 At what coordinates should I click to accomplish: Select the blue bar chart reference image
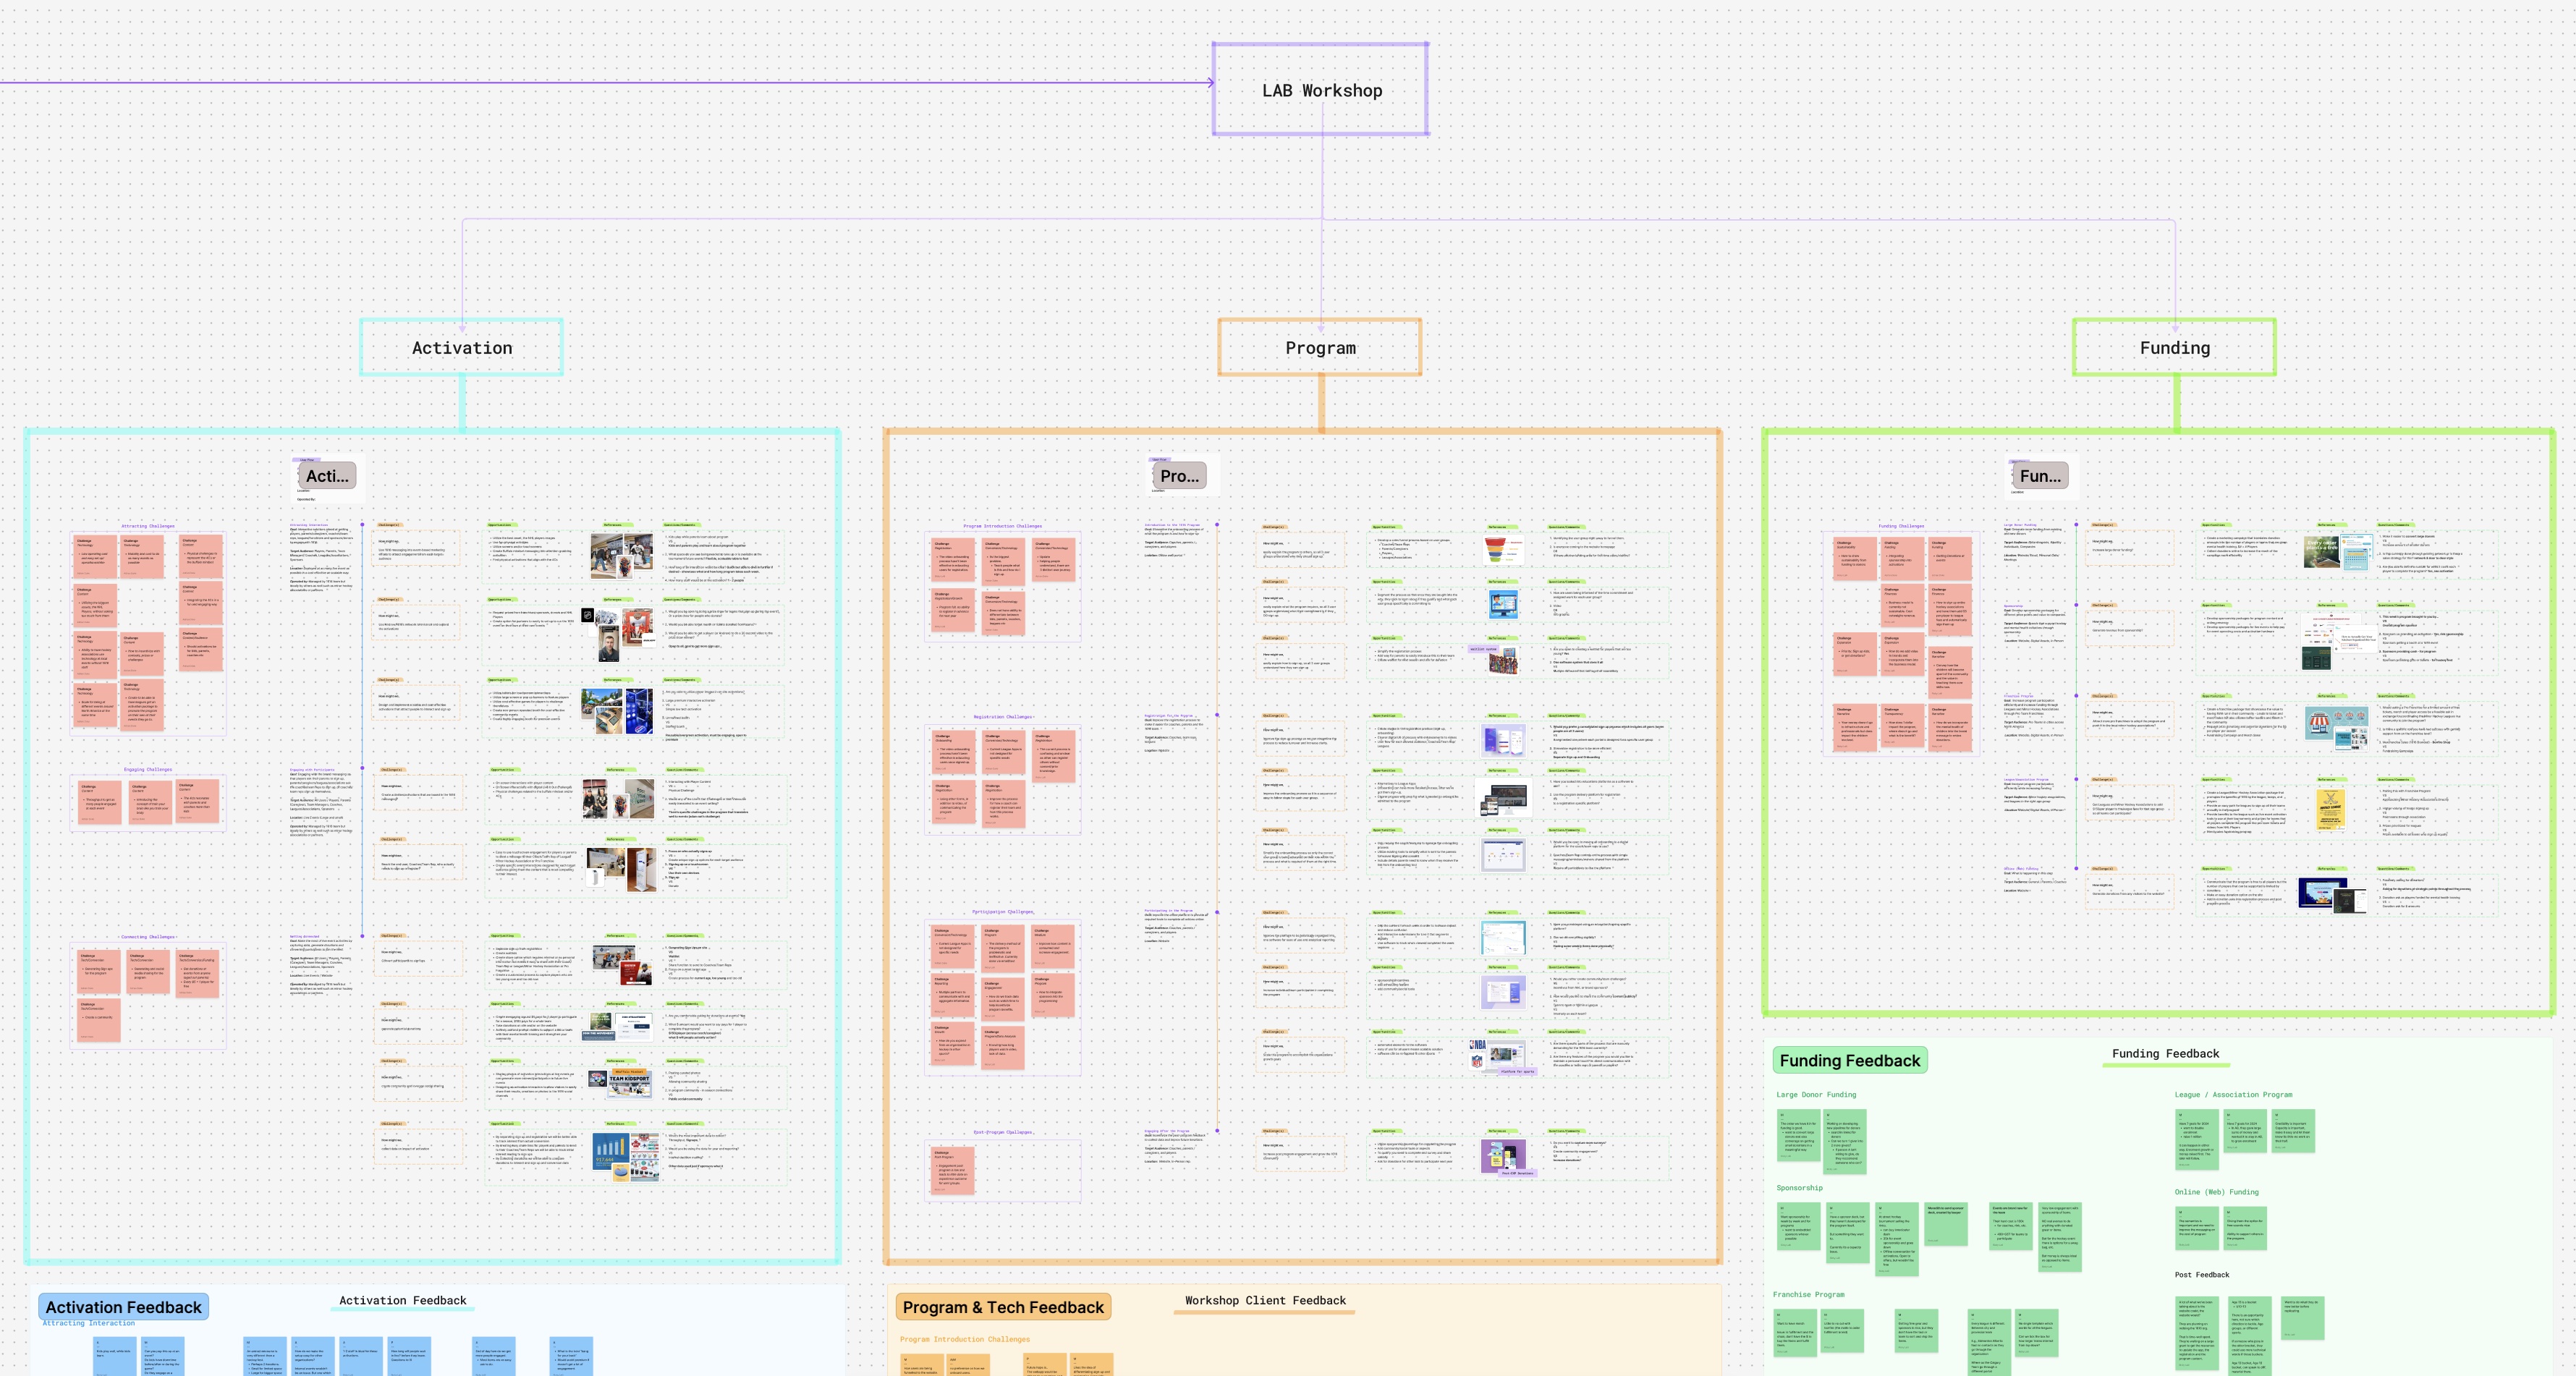click(611, 1152)
